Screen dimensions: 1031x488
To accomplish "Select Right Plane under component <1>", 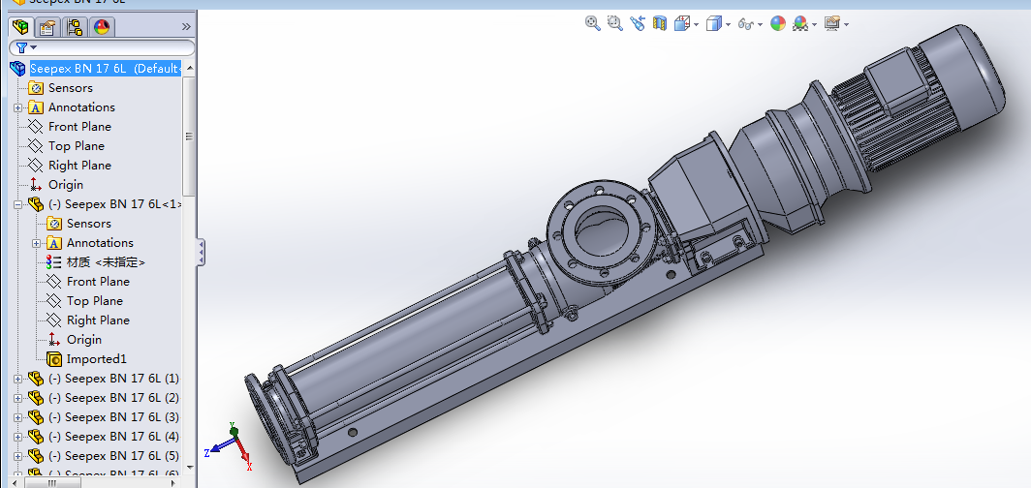I will (x=98, y=320).
